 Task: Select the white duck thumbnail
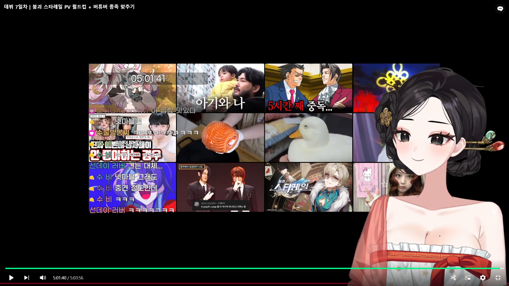tap(308, 137)
